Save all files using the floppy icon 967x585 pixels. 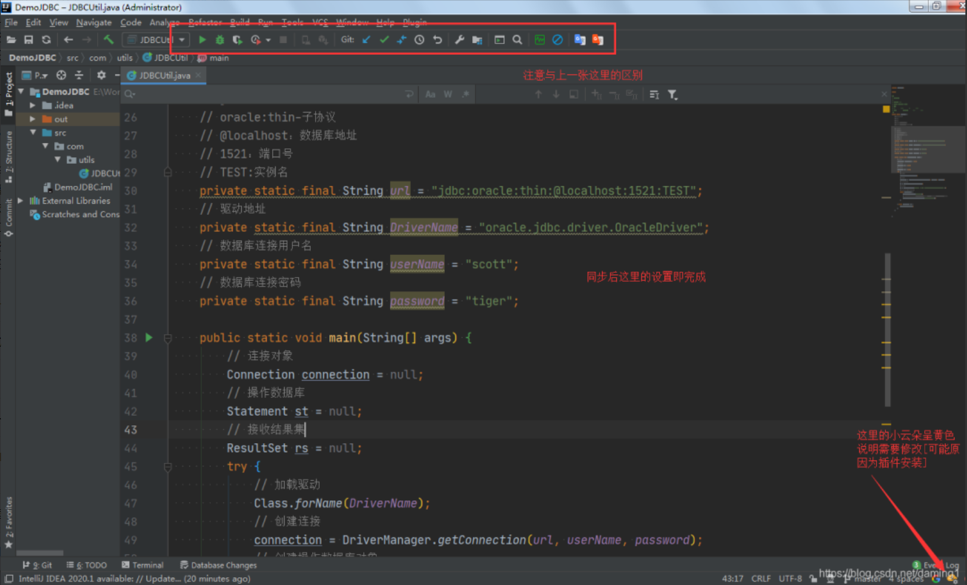(x=29, y=40)
